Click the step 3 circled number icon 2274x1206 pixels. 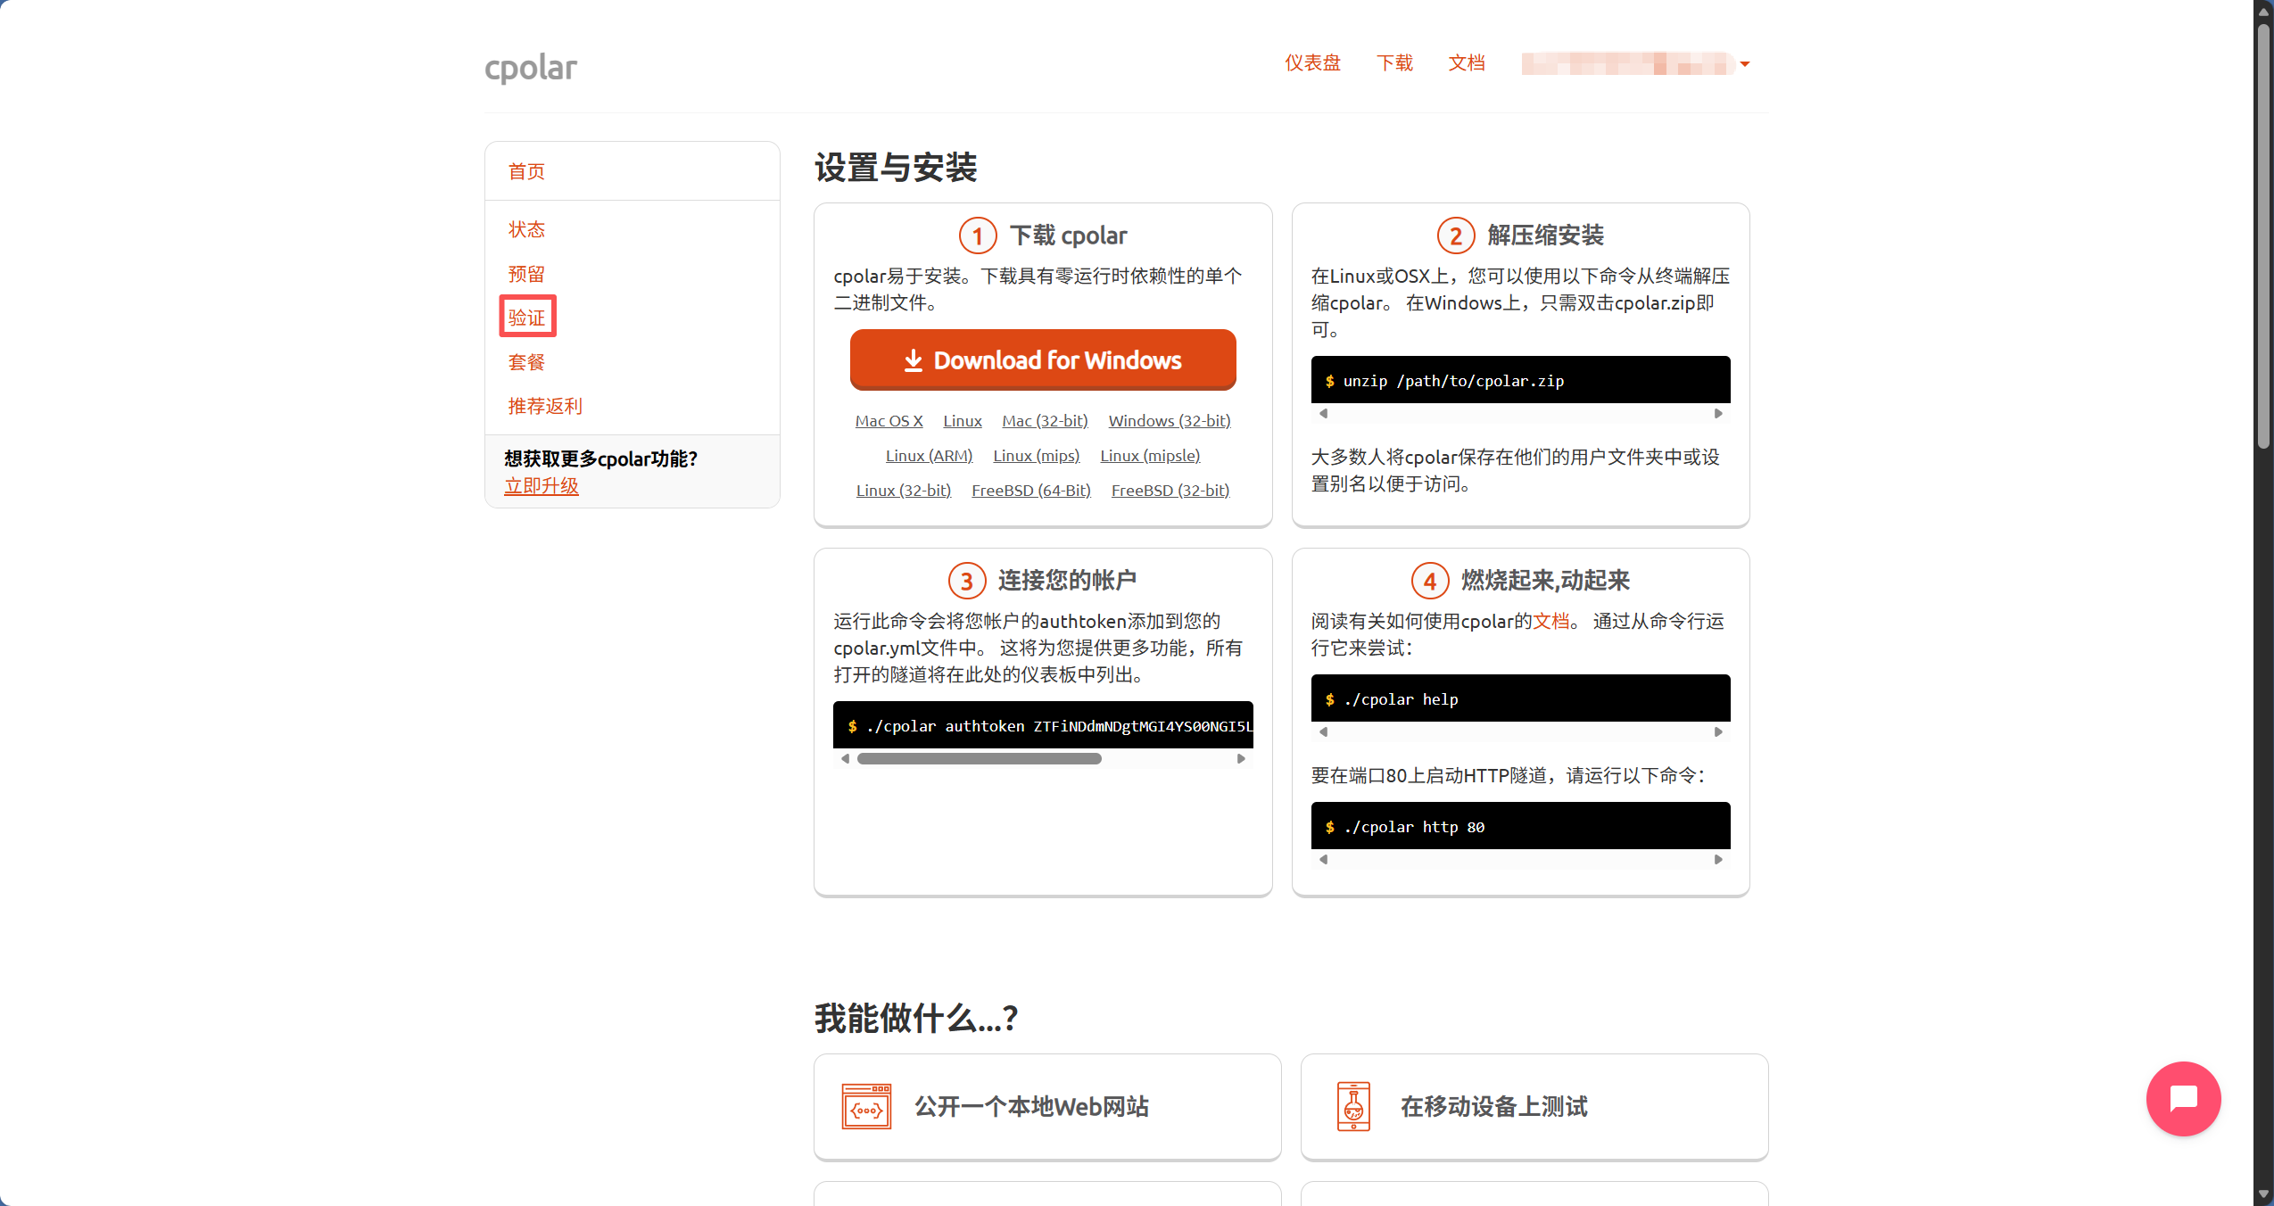[966, 581]
